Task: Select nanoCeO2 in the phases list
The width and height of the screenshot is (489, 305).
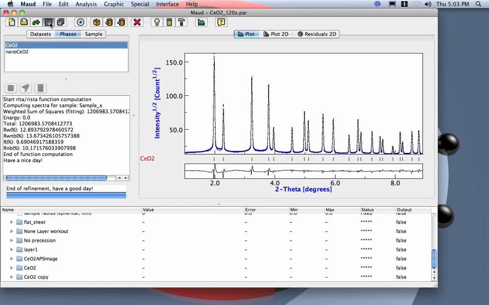Action: tap(66, 52)
